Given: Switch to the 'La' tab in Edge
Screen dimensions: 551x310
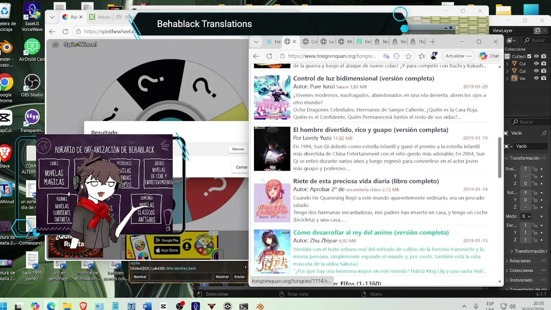Looking at the screenshot, I should (x=328, y=42).
